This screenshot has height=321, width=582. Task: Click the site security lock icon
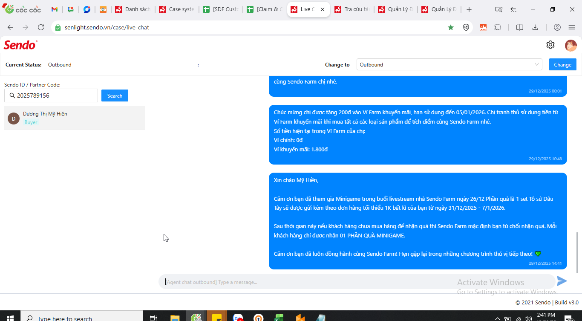pyautogui.click(x=58, y=27)
